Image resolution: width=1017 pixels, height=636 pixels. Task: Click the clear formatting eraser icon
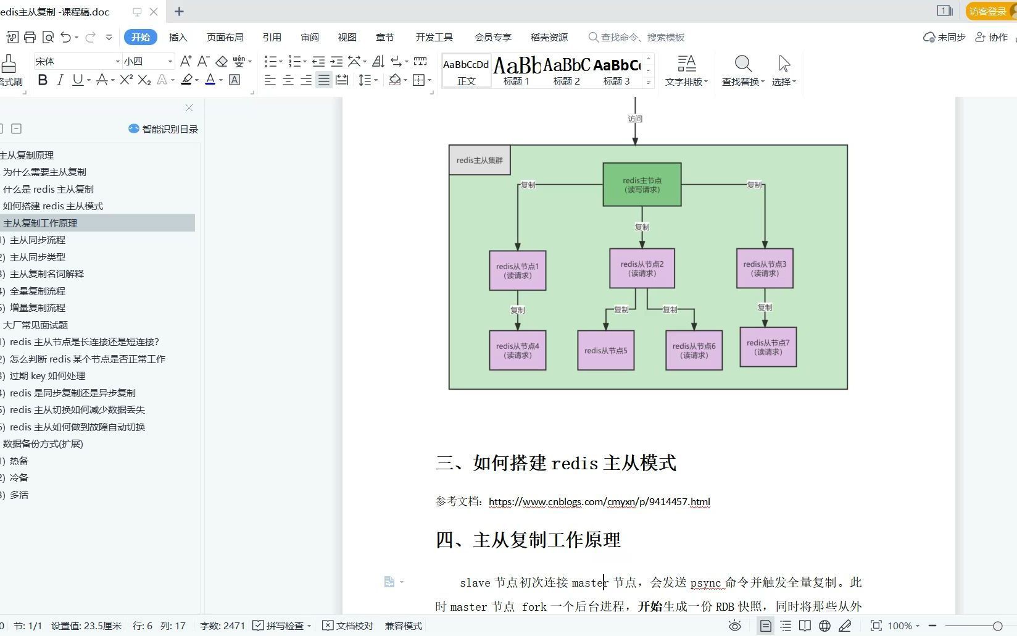tap(222, 61)
